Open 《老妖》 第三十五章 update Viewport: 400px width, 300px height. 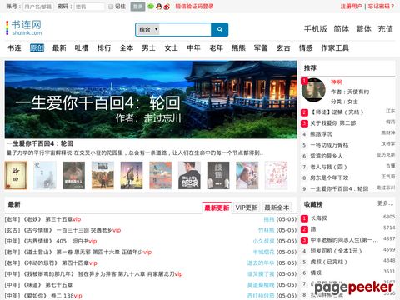(x=52, y=219)
